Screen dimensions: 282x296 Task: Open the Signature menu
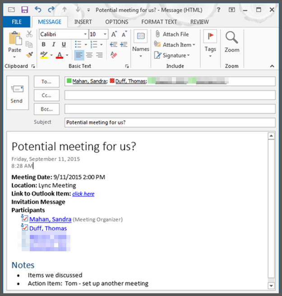(x=172, y=55)
